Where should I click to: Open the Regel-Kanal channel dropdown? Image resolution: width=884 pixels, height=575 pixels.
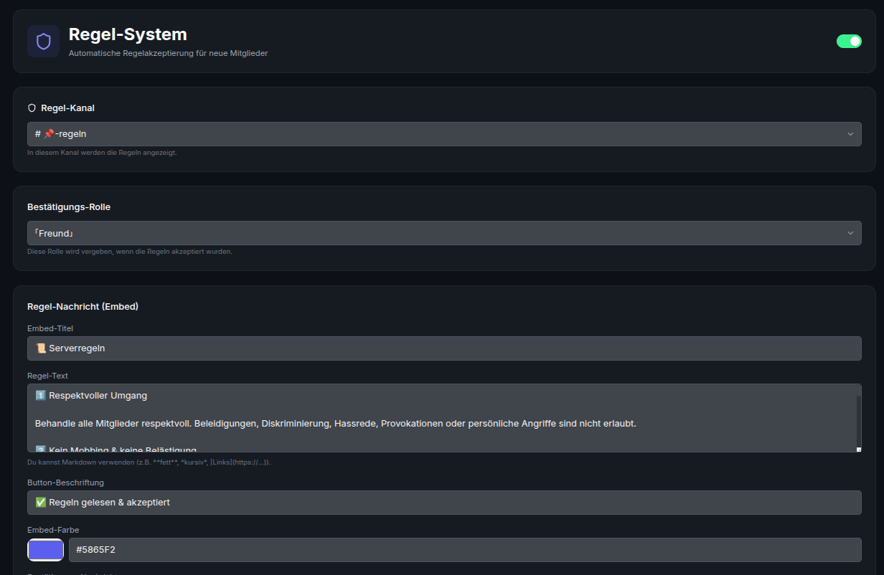pyautogui.click(x=444, y=134)
